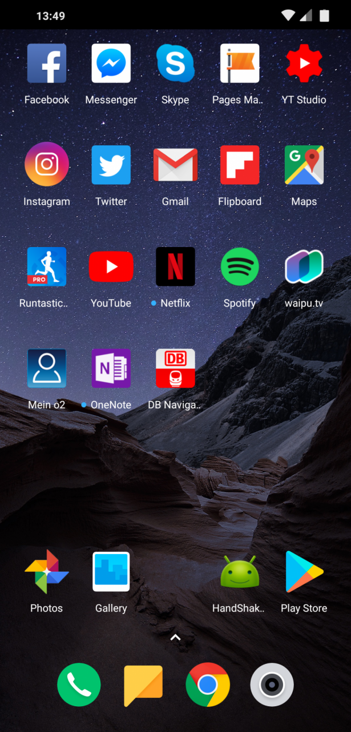Expand the app drawer with the up chevron
Screen dimensions: 351x732
(x=175, y=637)
